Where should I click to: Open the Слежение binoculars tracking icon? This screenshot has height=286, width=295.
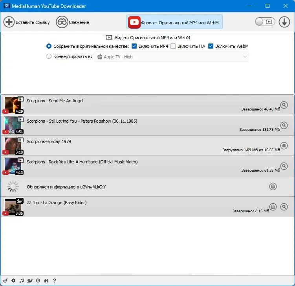[x=62, y=22]
